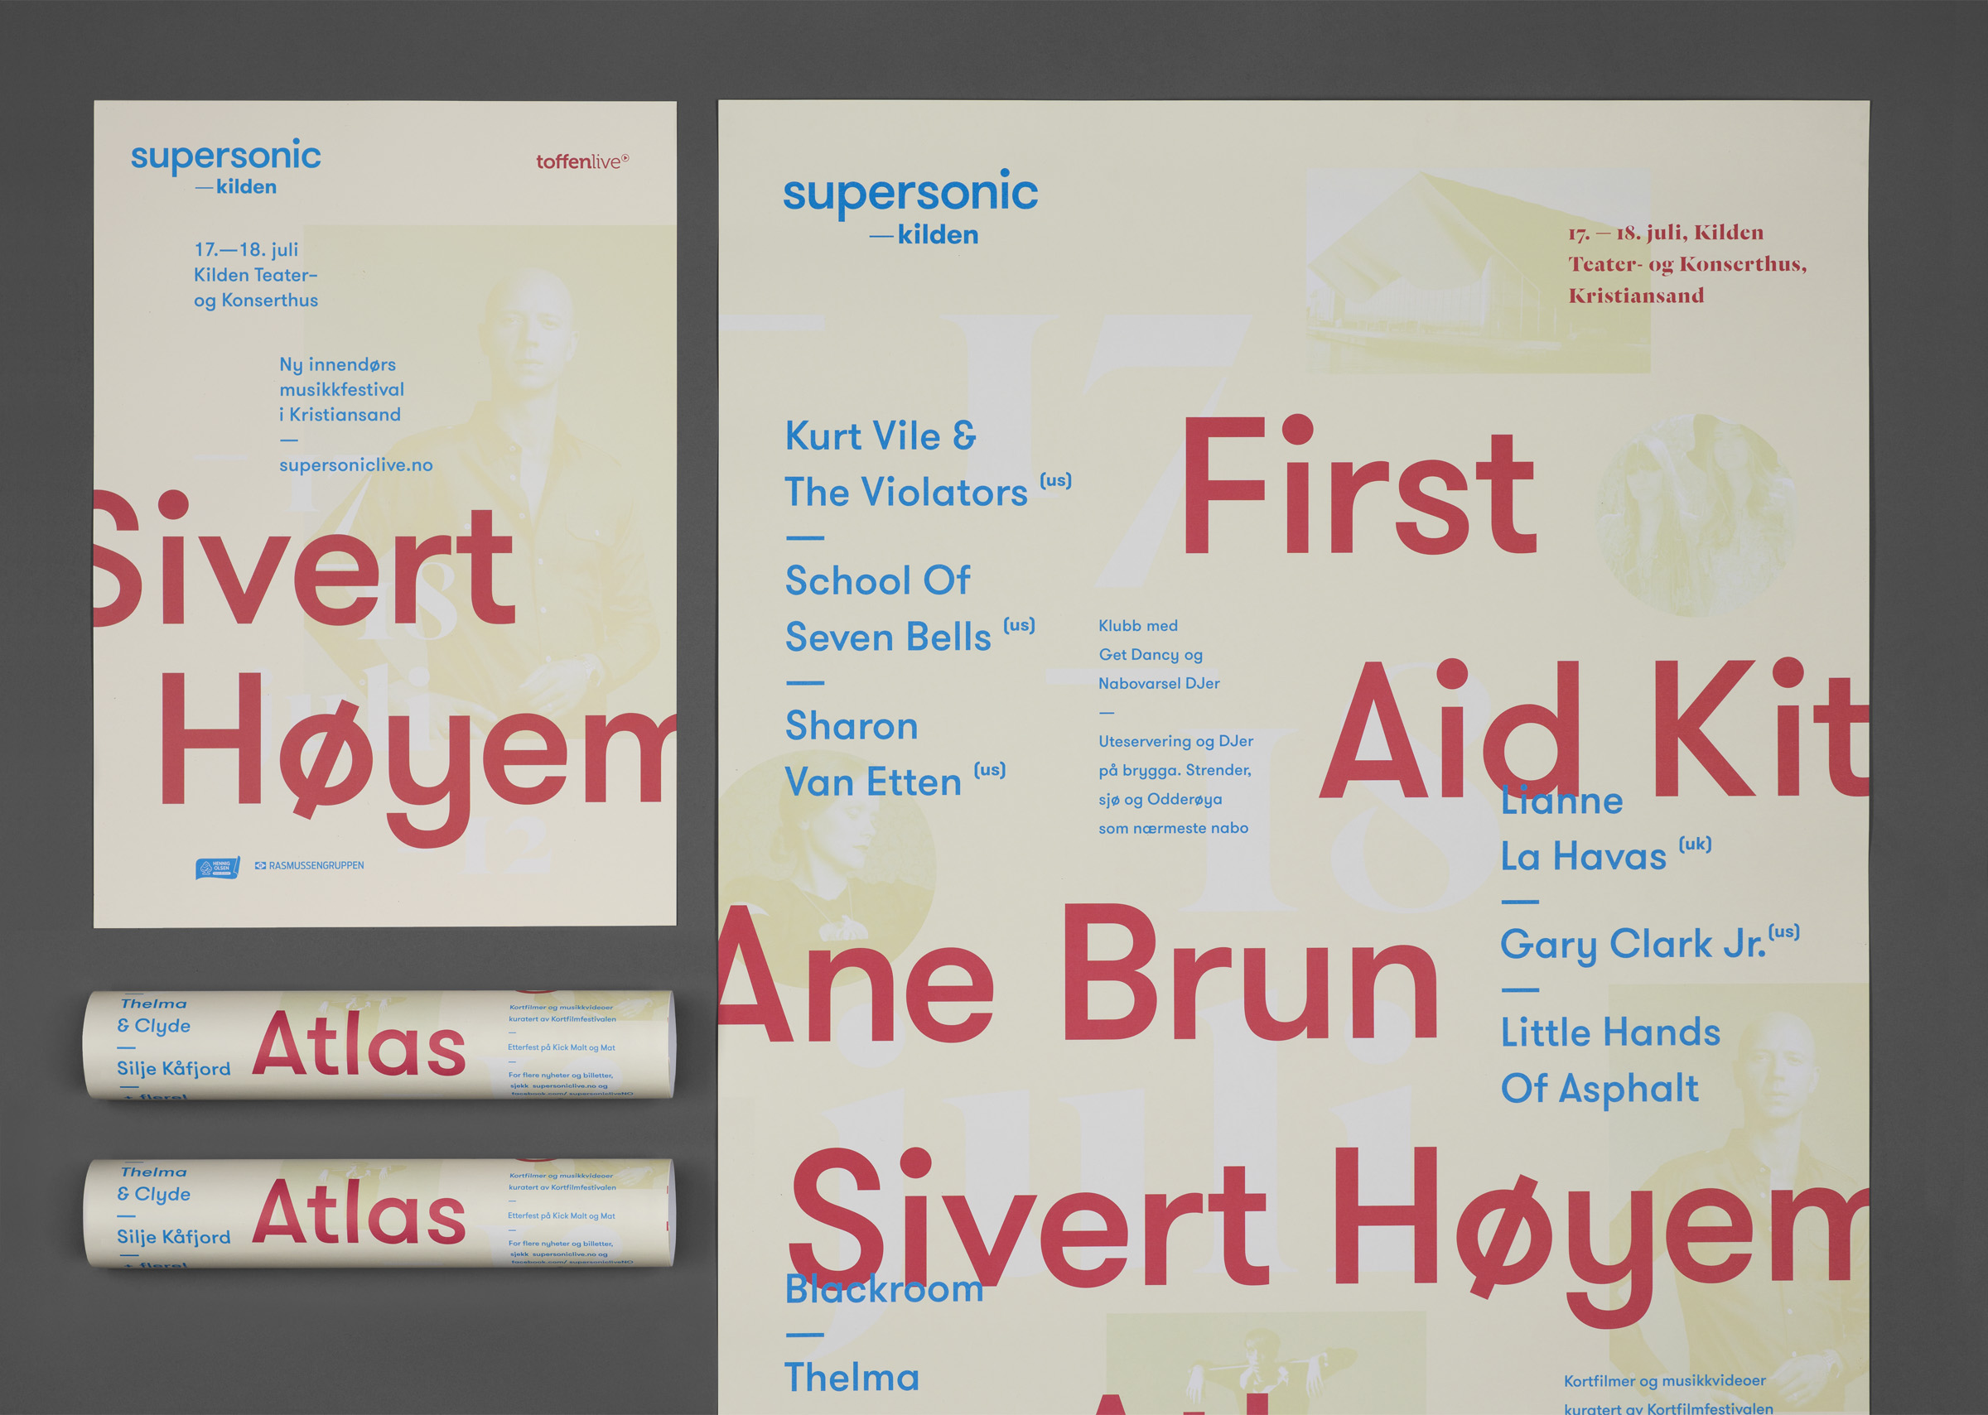
Task: Click the red date text '17. – 18. juli, Kilden'
Action: pos(1665,233)
